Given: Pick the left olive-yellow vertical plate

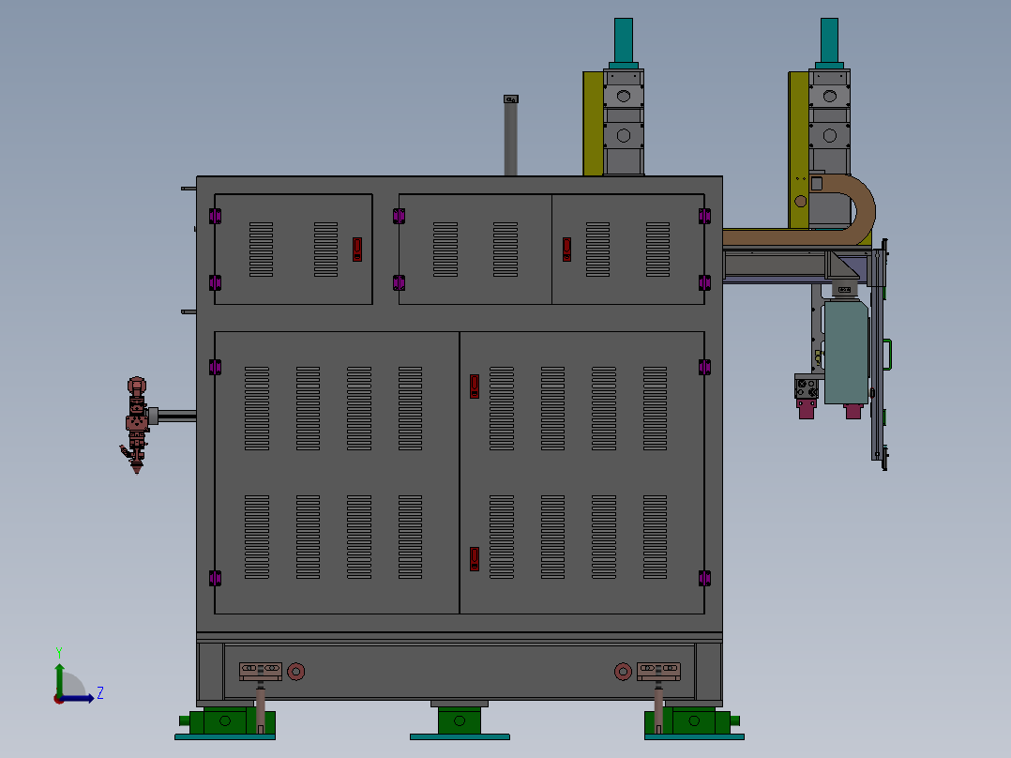Looking at the screenshot, I should pos(593,123).
